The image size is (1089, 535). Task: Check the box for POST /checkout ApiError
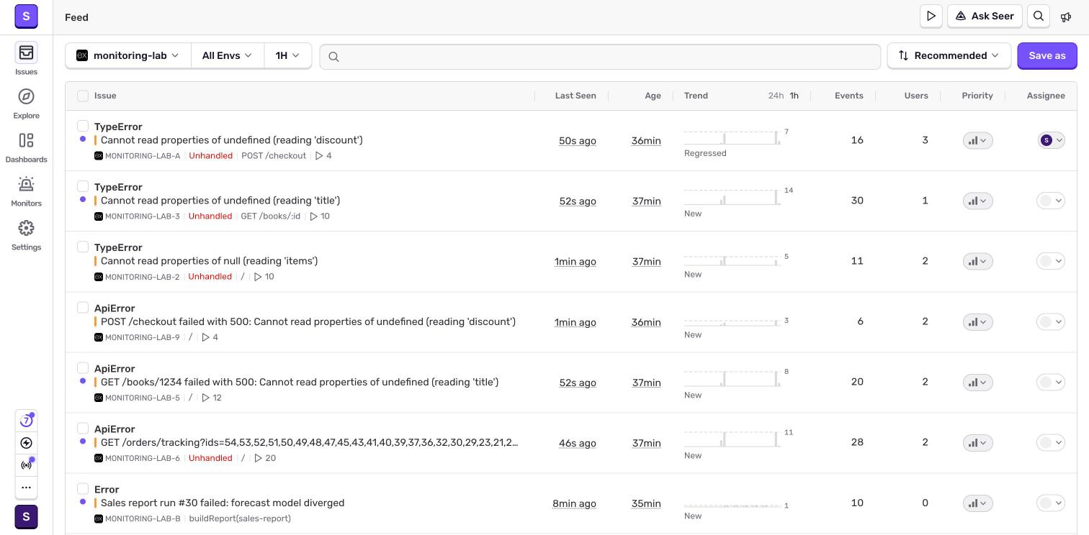click(x=83, y=307)
